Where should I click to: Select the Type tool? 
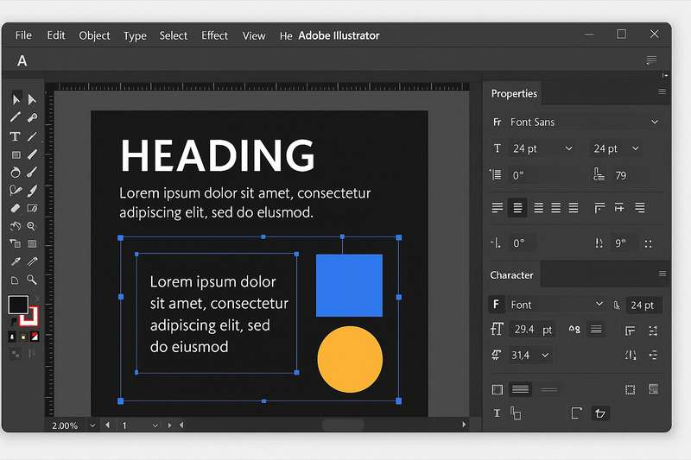15,136
